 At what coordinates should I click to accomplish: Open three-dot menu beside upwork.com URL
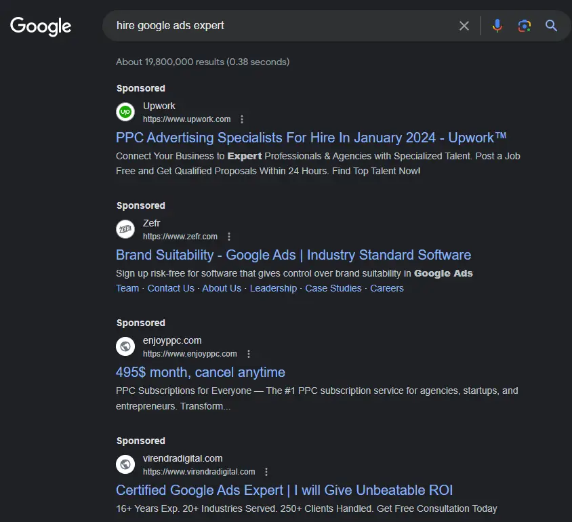pyautogui.click(x=242, y=119)
